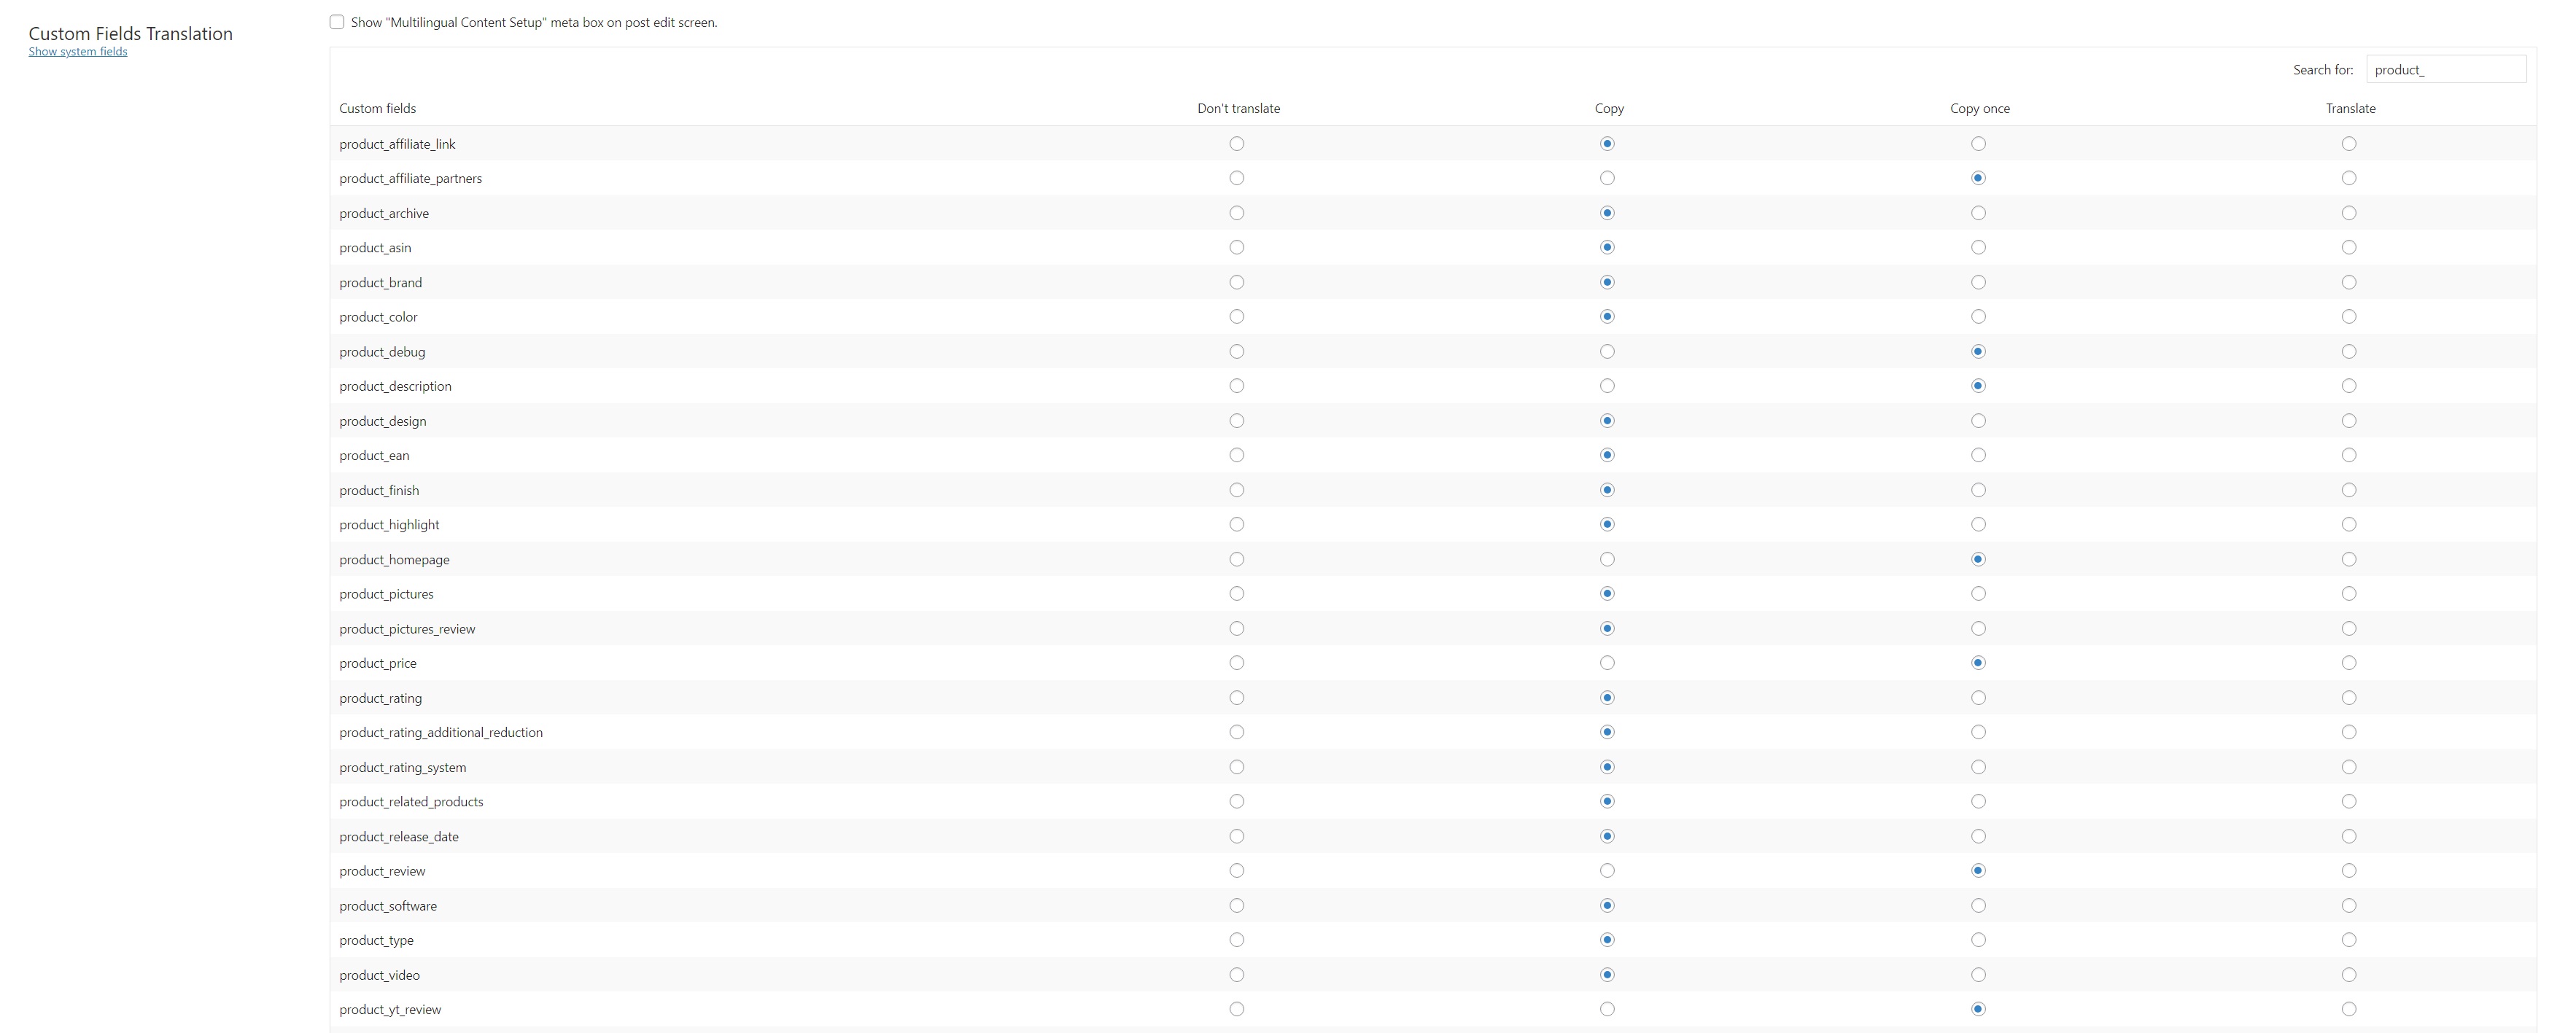The width and height of the screenshot is (2576, 1033).
Task: Set product_price to Don't translate
Action: [1237, 663]
